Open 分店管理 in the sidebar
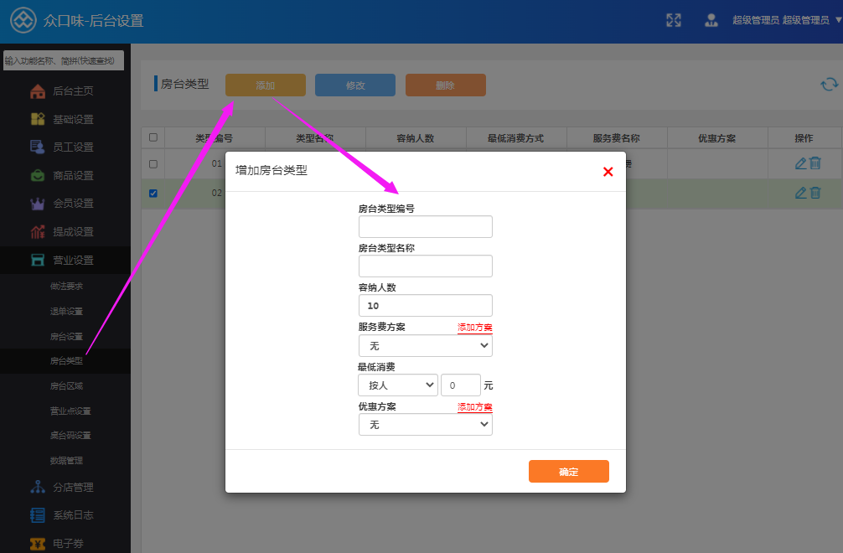This screenshot has height=553, width=843. [x=72, y=487]
